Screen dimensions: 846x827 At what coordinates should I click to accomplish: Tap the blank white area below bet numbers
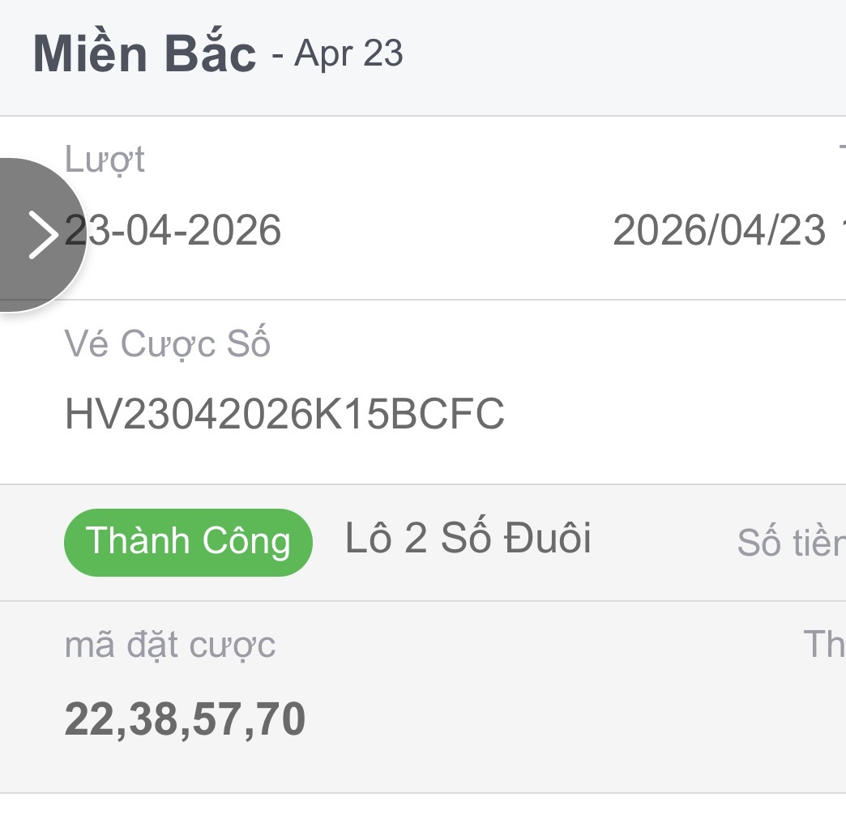[421, 810]
